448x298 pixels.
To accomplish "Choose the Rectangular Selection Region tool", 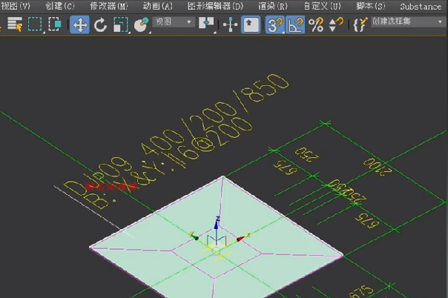I will click(35, 24).
